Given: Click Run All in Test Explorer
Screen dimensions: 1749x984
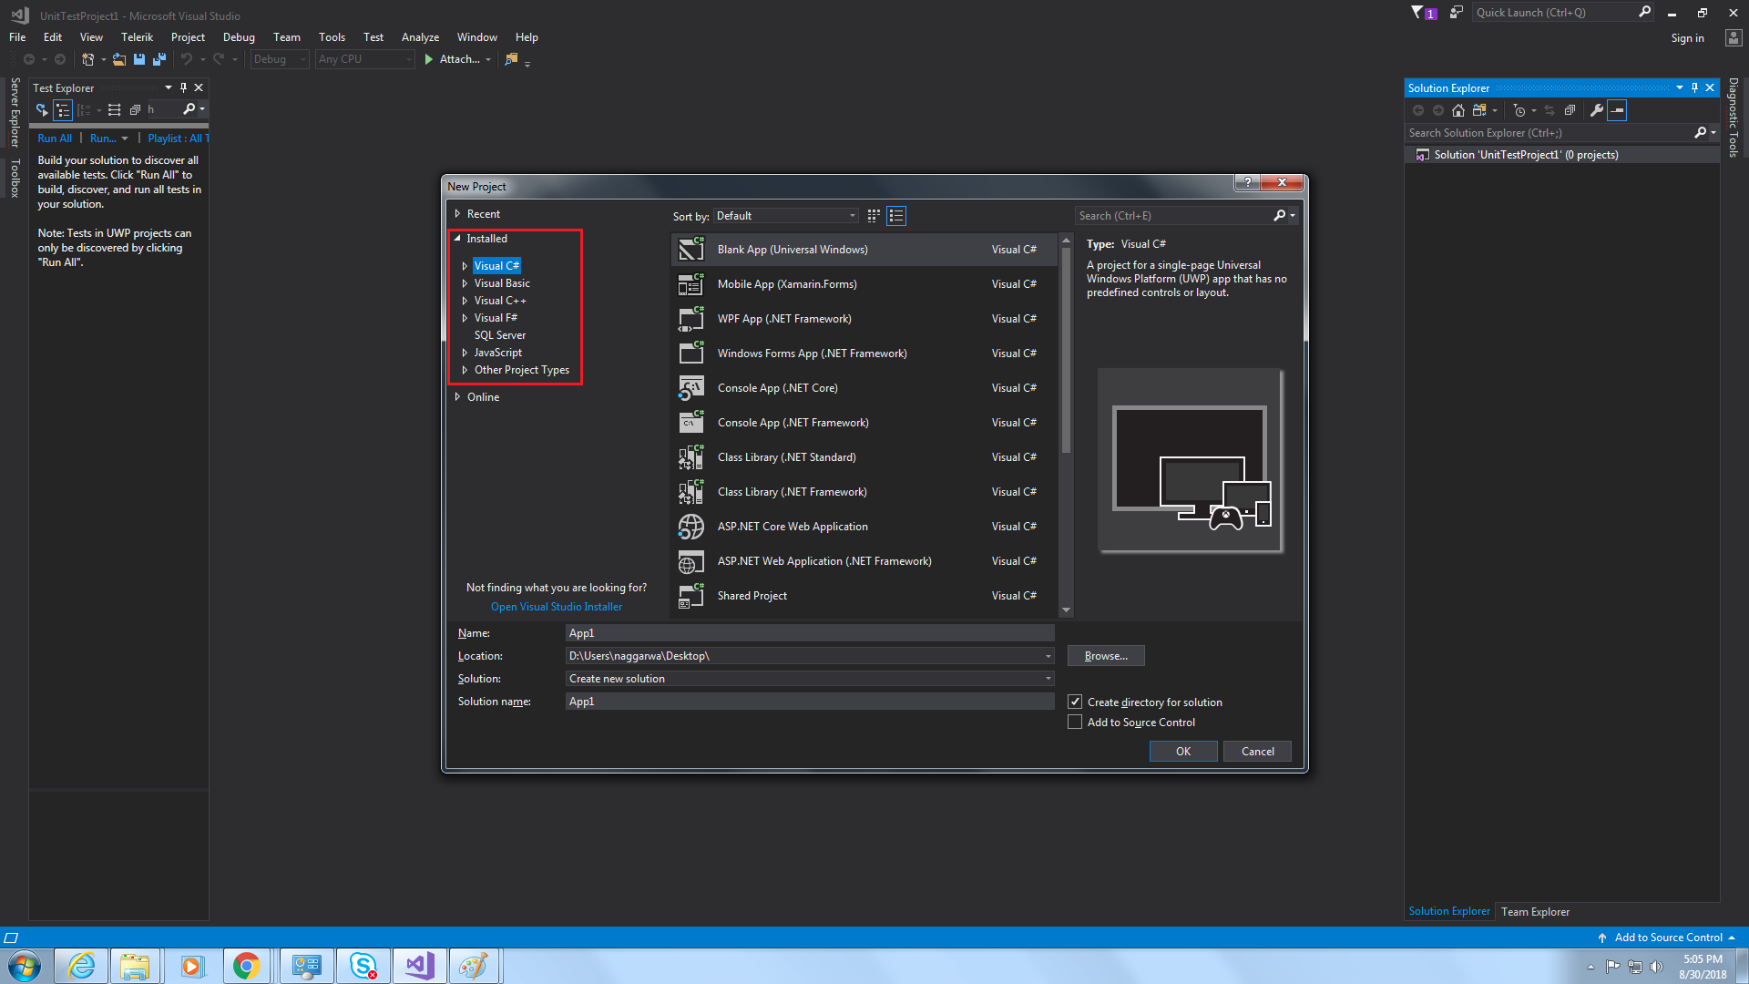Looking at the screenshot, I should point(55,138).
